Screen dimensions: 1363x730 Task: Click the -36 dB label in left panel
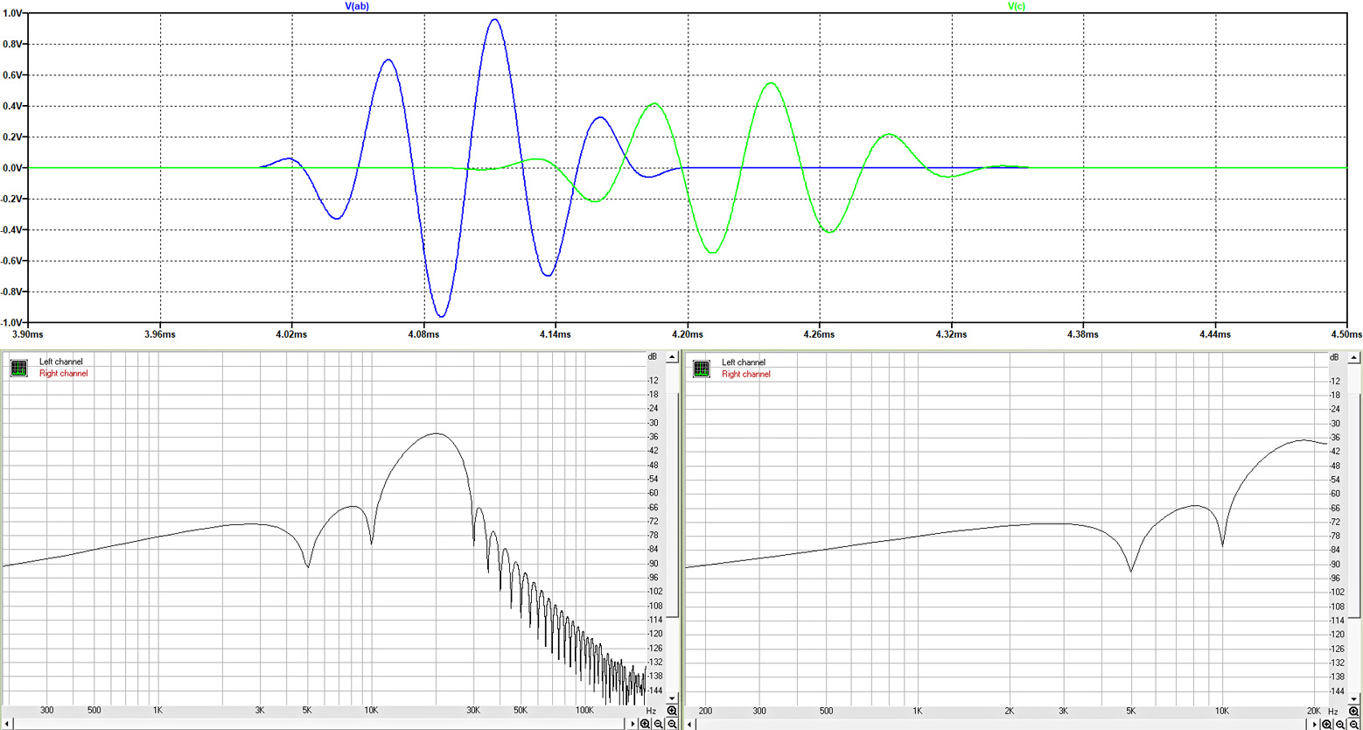[x=653, y=437]
